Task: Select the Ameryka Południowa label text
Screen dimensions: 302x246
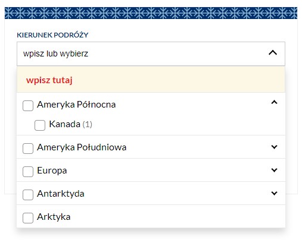Action: pos(82,147)
